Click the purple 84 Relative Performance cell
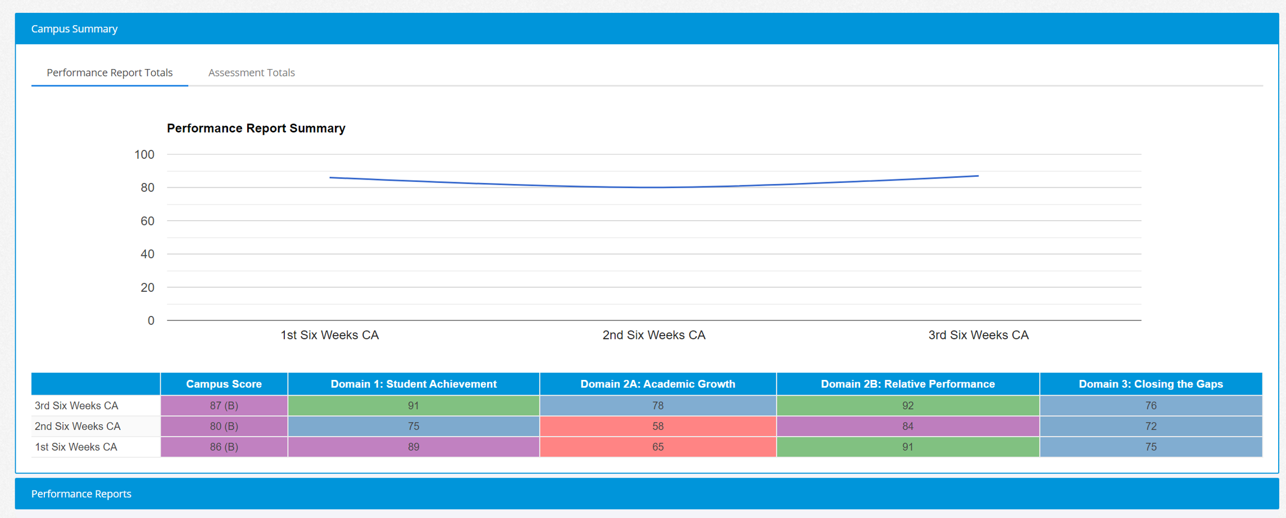The image size is (1286, 518). tap(907, 427)
